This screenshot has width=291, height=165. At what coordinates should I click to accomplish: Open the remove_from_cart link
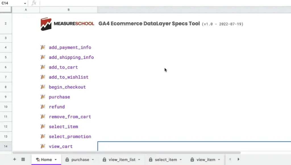pyautogui.click(x=70, y=116)
